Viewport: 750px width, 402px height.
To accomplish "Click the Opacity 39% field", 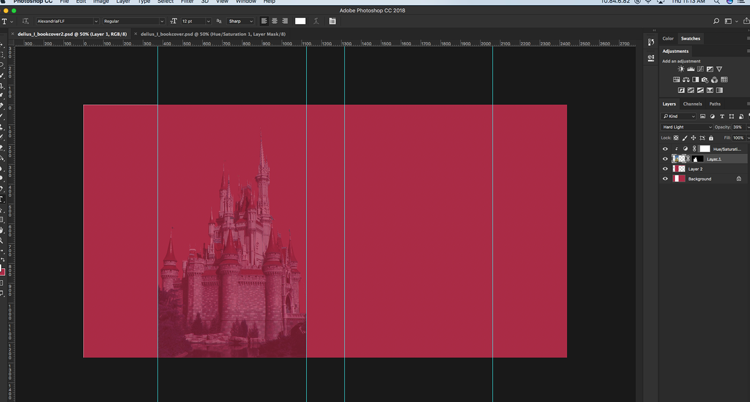I will [x=738, y=127].
